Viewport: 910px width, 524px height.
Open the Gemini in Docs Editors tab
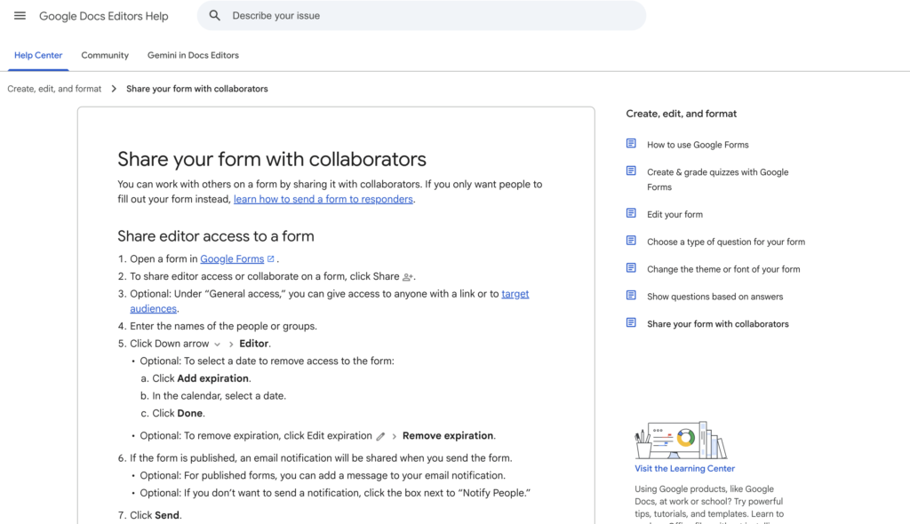tap(193, 55)
